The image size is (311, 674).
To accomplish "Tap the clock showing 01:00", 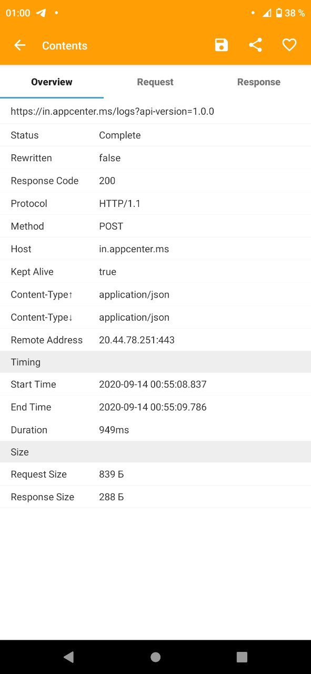I will coord(18,13).
